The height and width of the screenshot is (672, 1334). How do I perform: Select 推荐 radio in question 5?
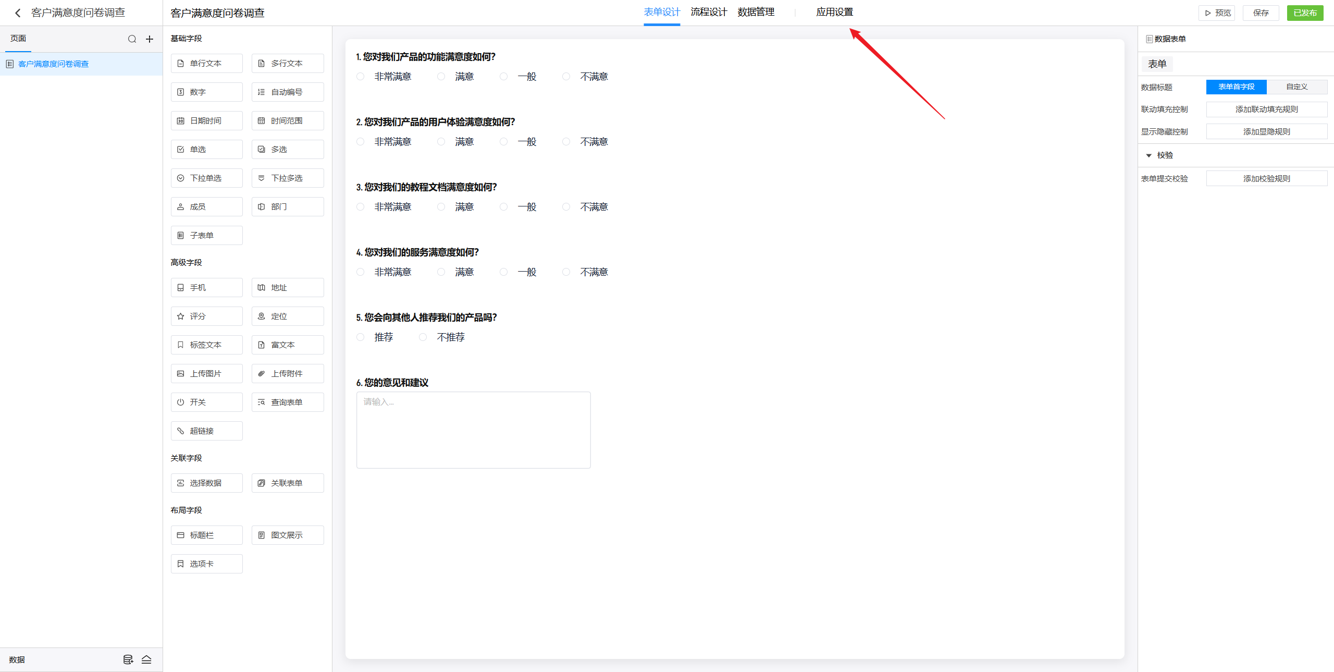(361, 337)
